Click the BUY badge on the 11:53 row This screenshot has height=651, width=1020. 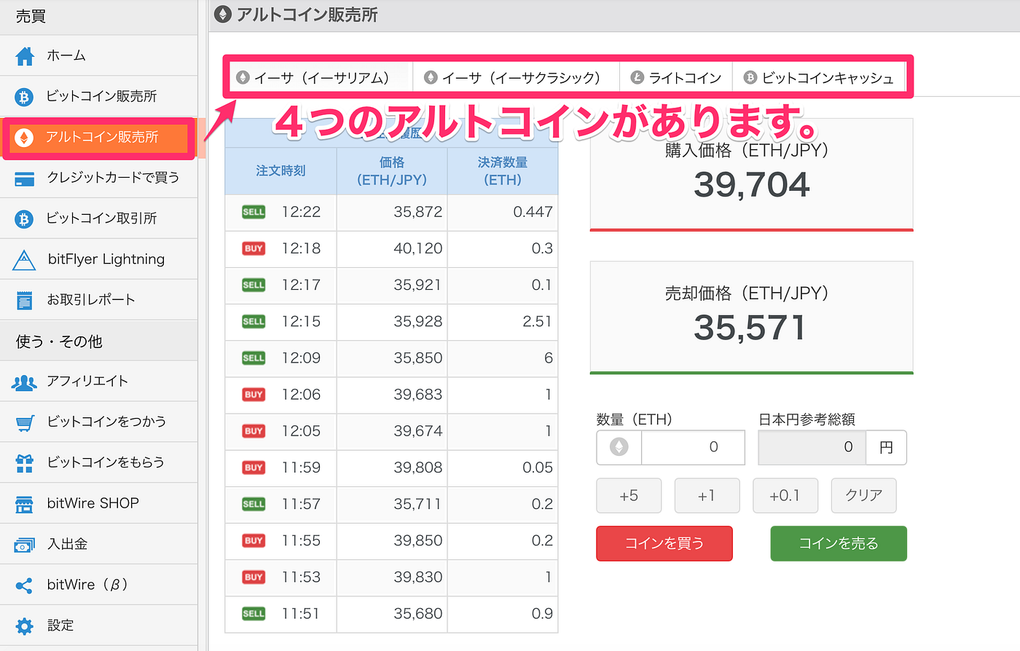(254, 577)
